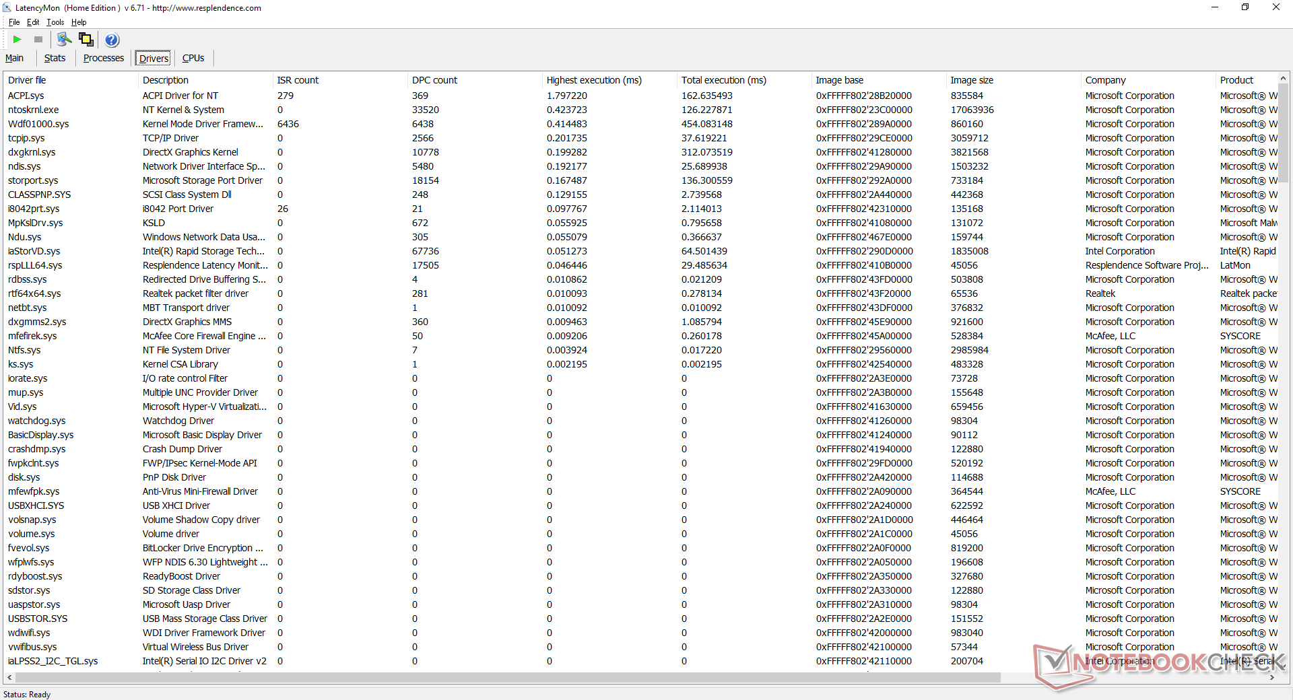Screen dimensions: 1293x700
Task: Click the vertical scrollbar thumb
Action: (x=1283, y=133)
